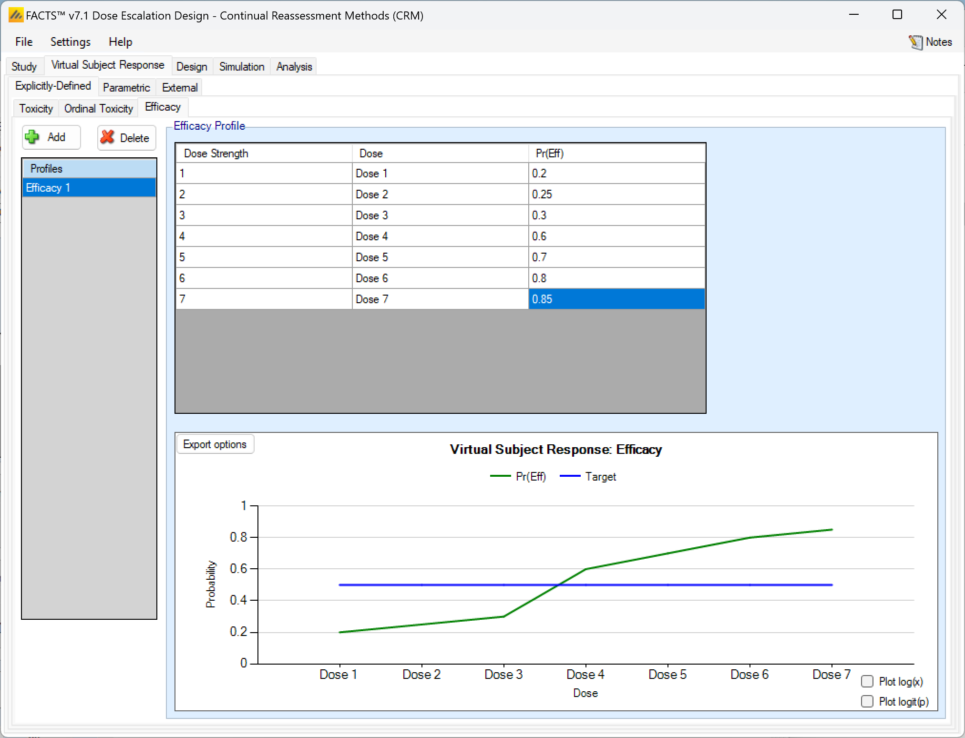Open Notes via the notepad icon
This screenshot has width=965, height=738.
[915, 42]
